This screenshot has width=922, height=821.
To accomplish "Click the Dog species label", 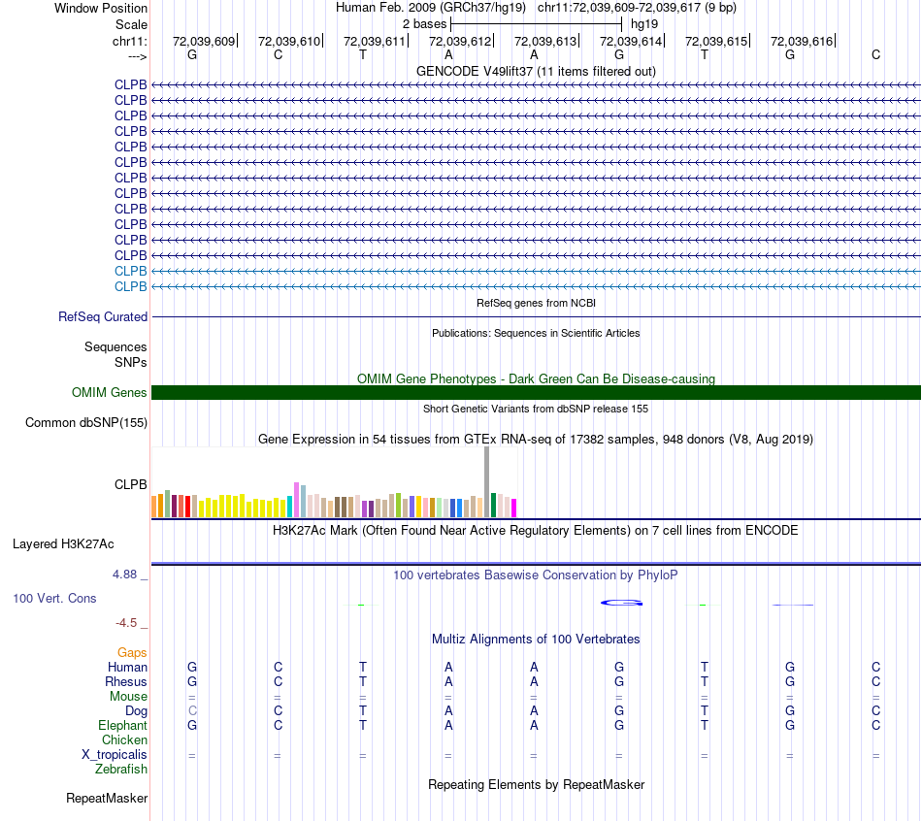I will tap(136, 711).
